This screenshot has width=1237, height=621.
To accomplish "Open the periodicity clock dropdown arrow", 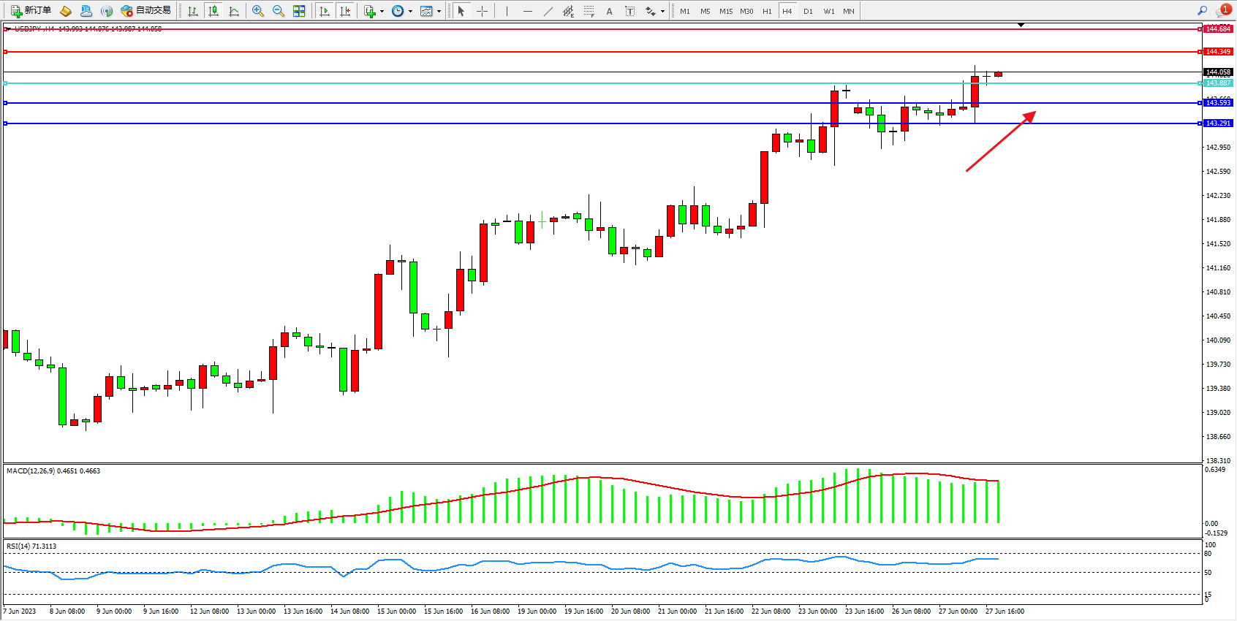I will point(410,11).
